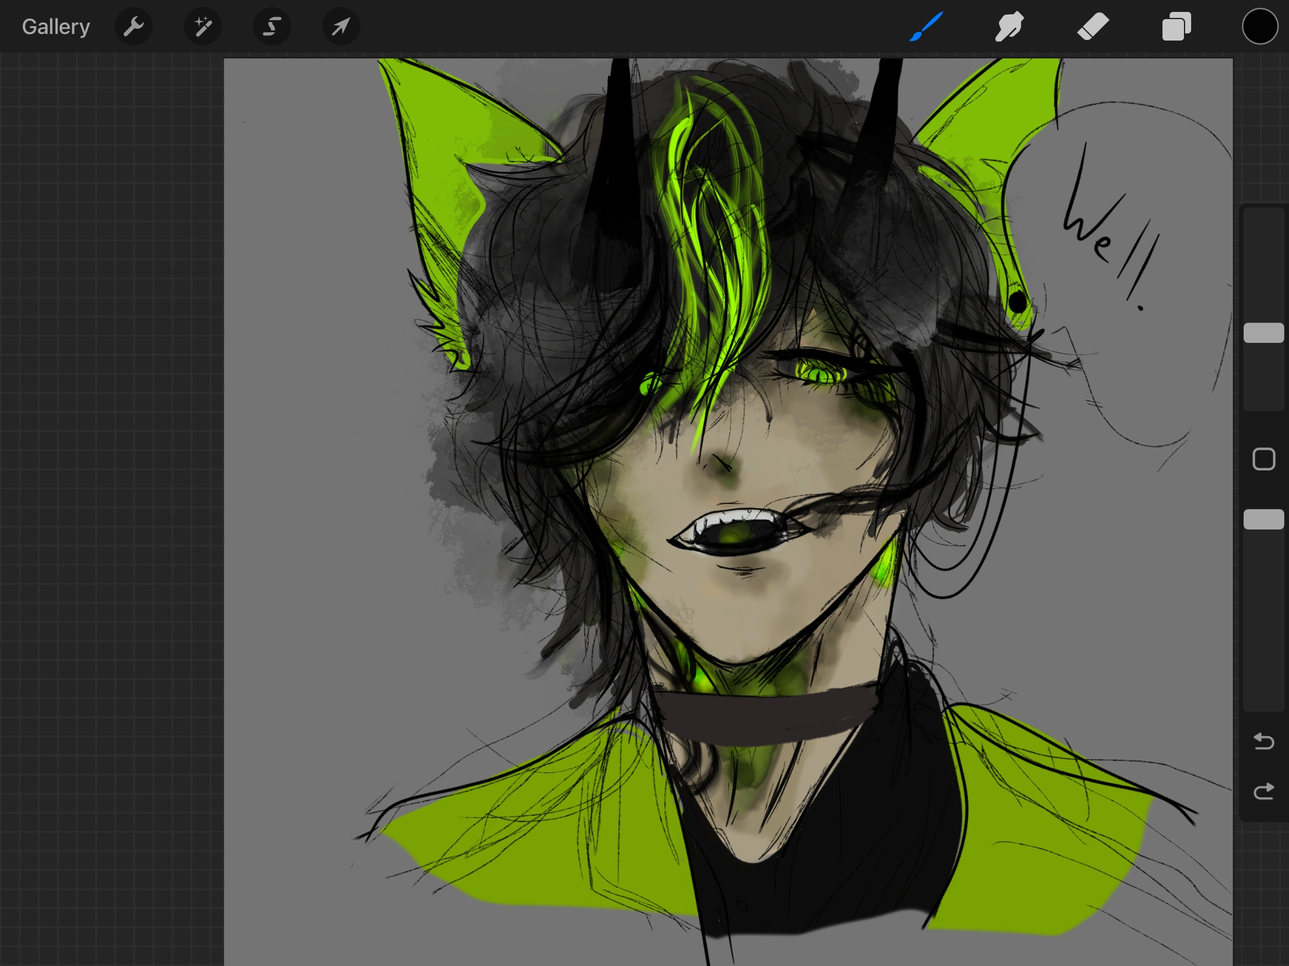Open the Actions menu with the wrench icon
This screenshot has width=1289, height=966.
click(x=134, y=26)
